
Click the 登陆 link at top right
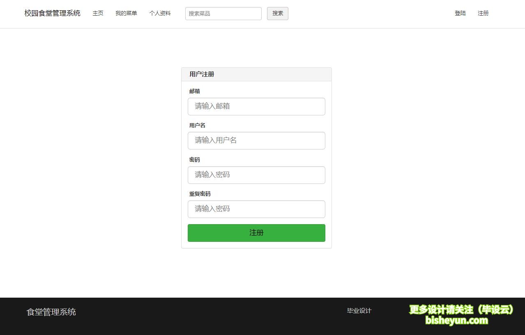point(460,13)
